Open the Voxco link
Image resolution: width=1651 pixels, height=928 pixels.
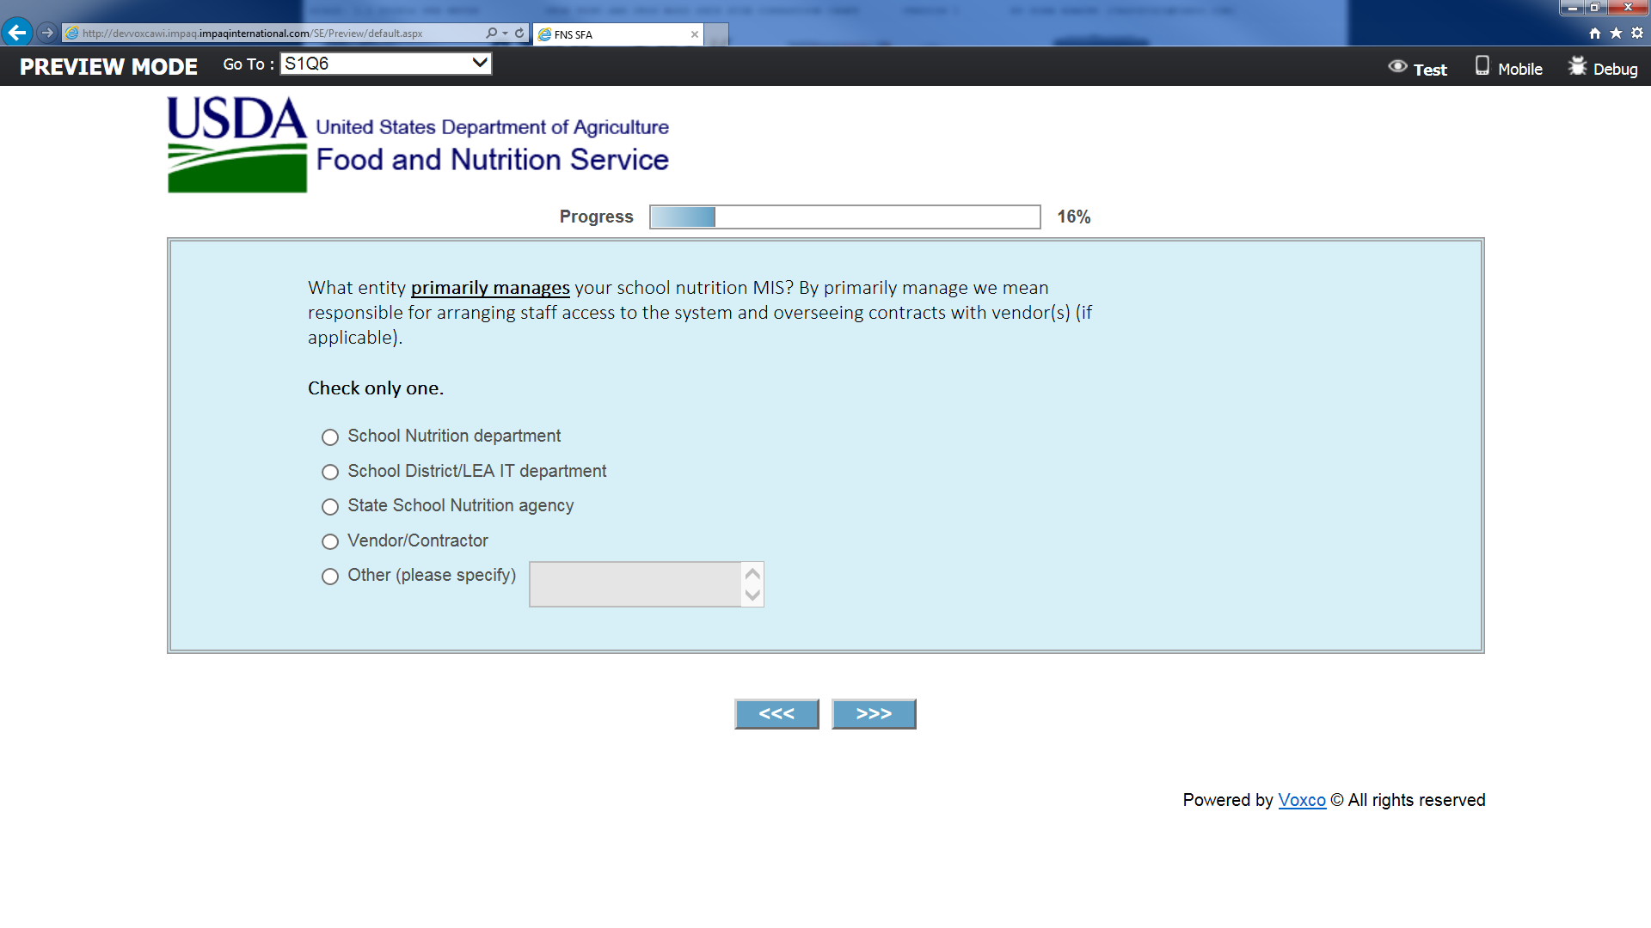coord(1301,800)
